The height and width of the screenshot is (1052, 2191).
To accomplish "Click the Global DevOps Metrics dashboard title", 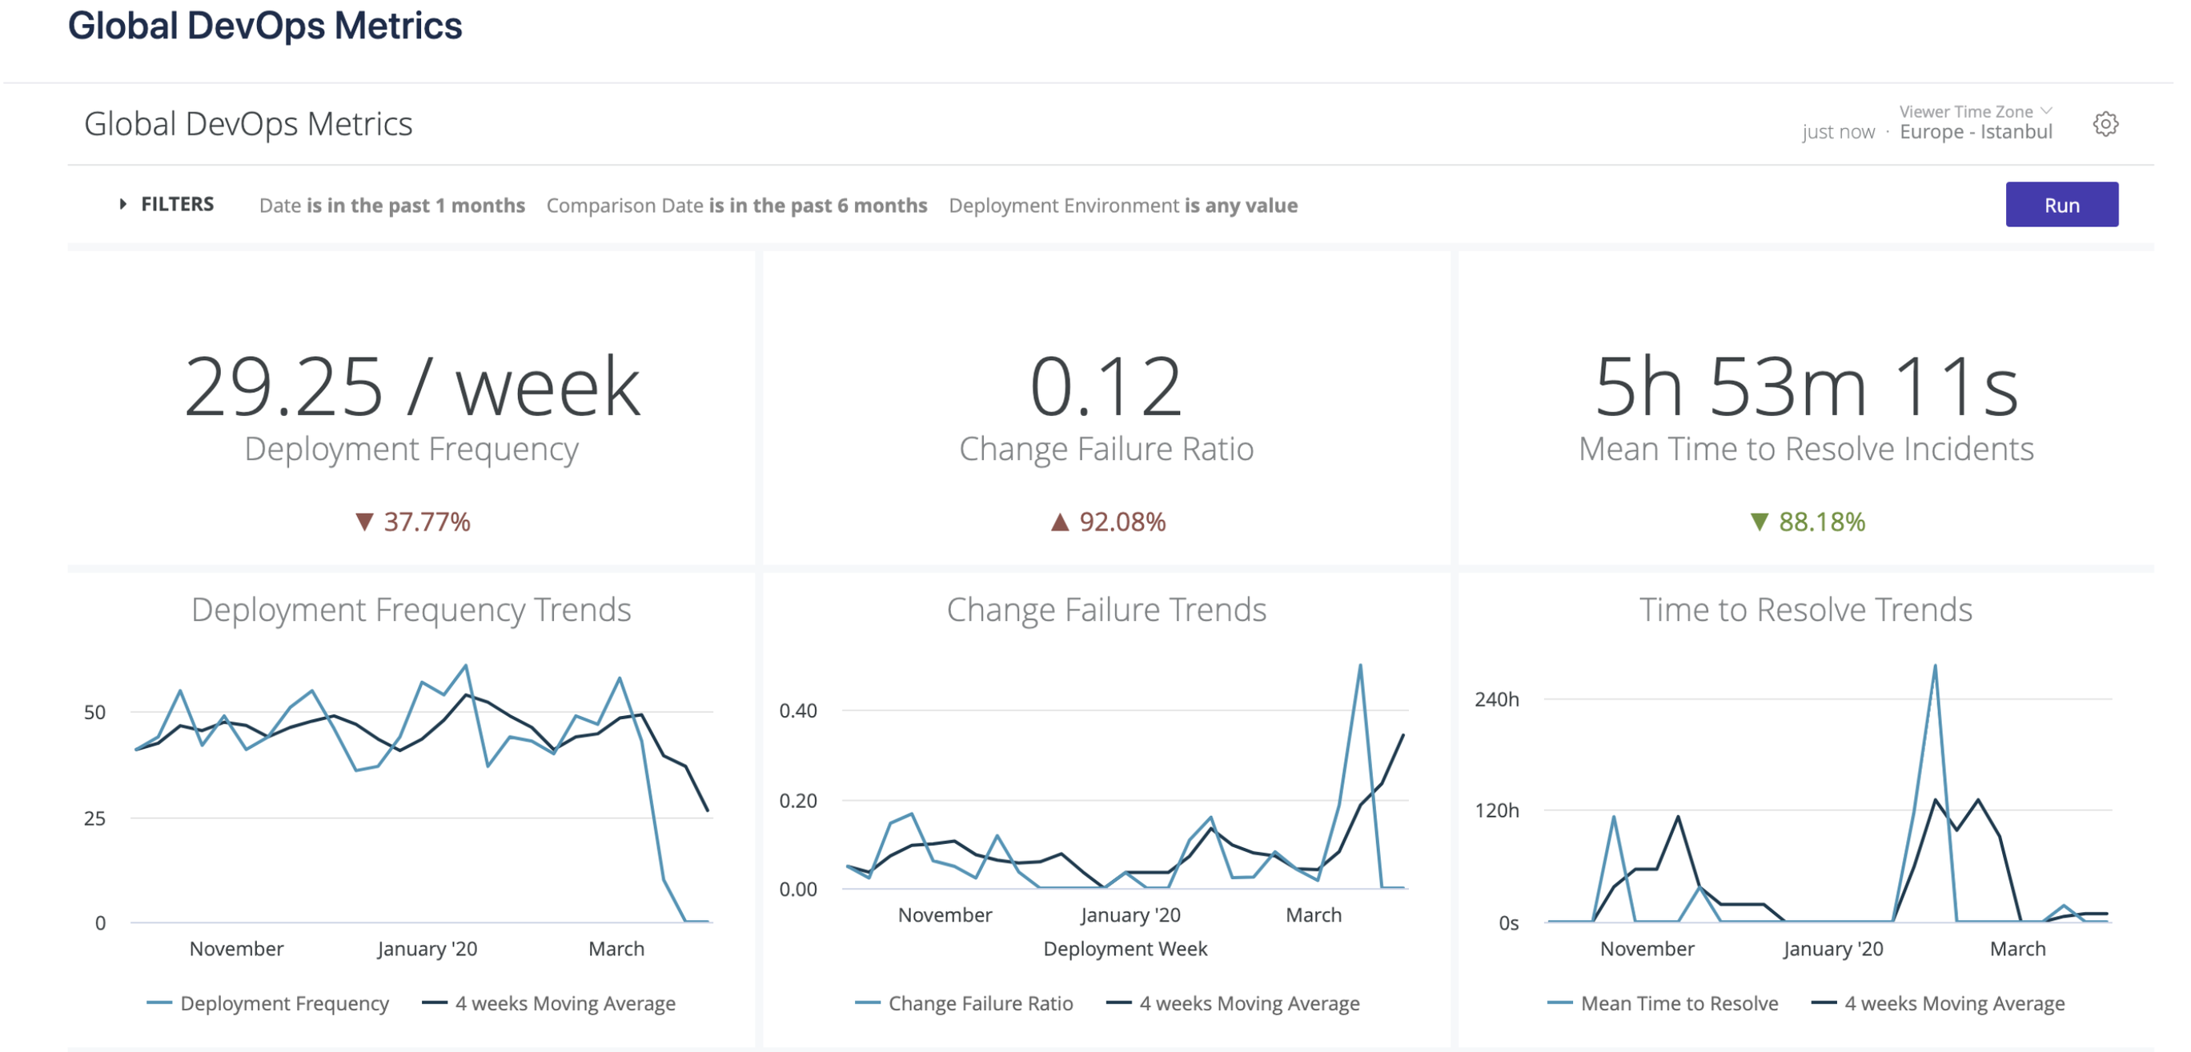I will (248, 124).
